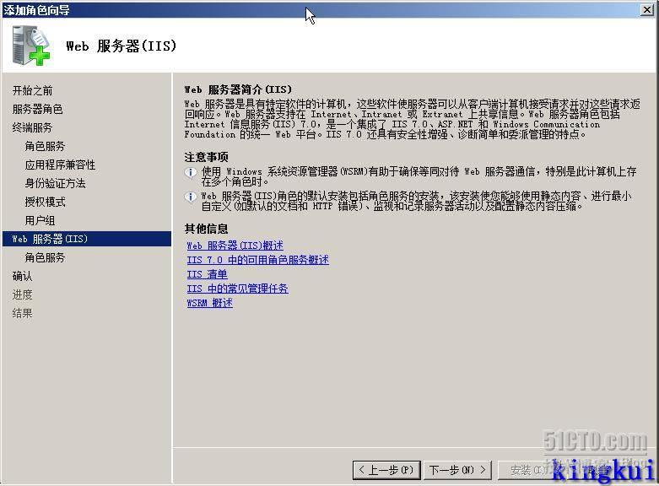
Task: Select 身份验证方法 step
Action: 55,183
